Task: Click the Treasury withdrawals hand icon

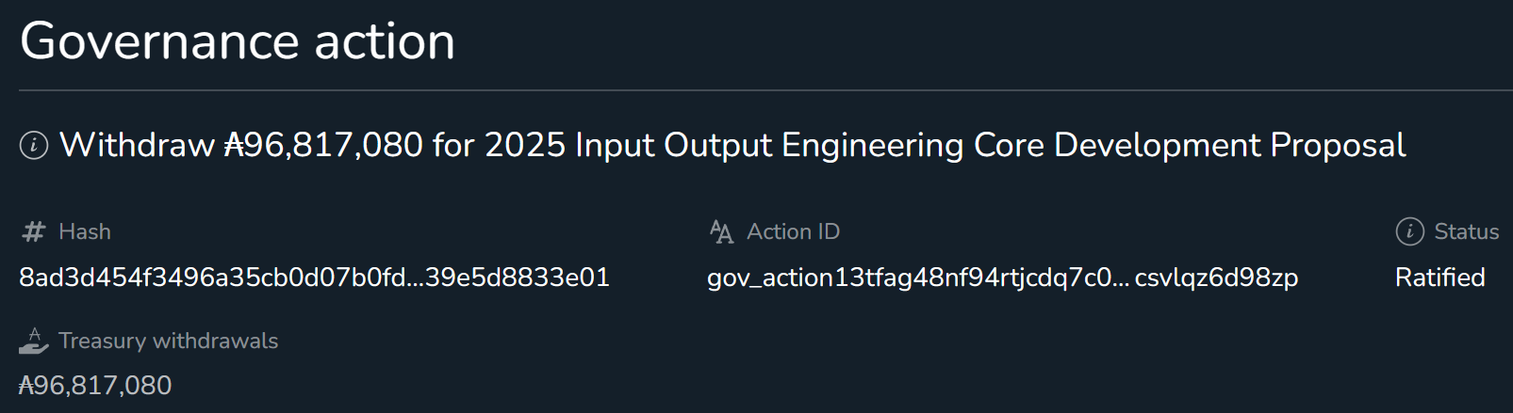Action: 34,341
